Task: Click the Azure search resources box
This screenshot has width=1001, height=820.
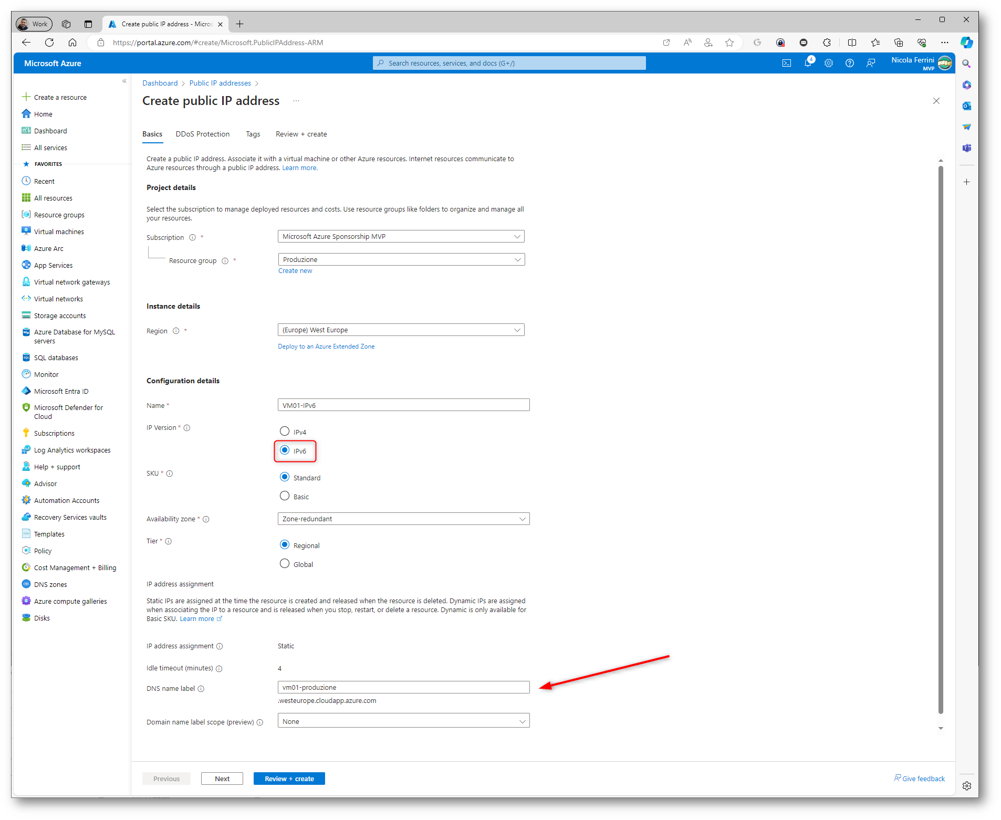Action: point(509,63)
